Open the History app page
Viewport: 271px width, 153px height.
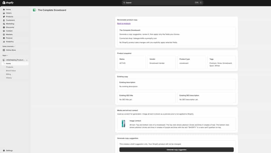[x=9, y=78]
